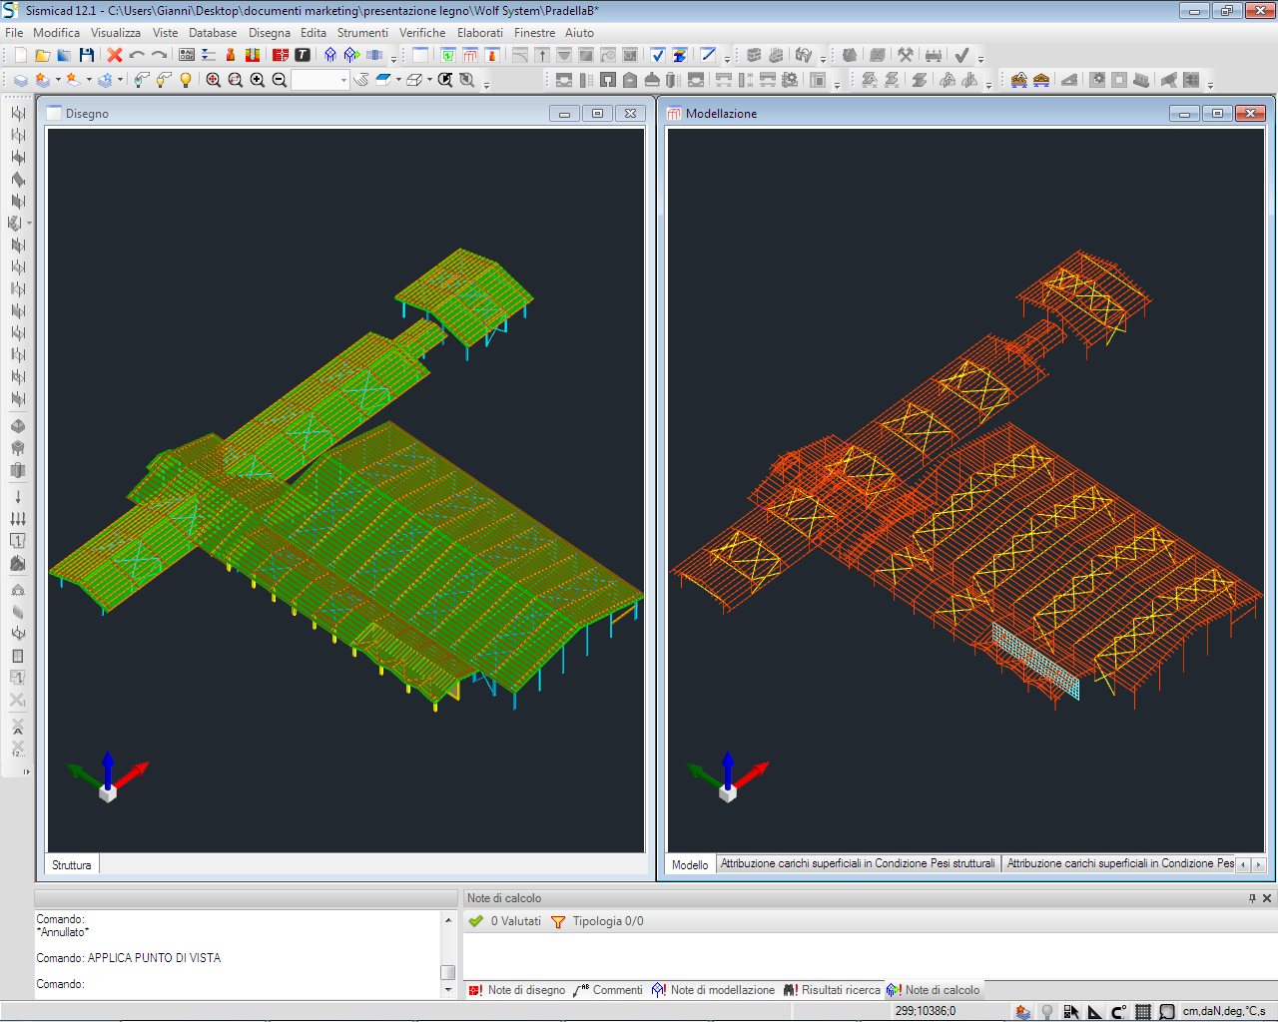This screenshot has width=1278, height=1022.
Task: Open the Database menu
Action: [x=213, y=33]
